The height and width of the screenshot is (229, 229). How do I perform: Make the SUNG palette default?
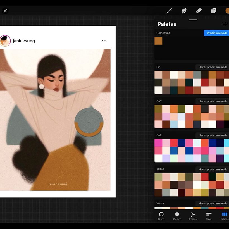(x=212, y=169)
